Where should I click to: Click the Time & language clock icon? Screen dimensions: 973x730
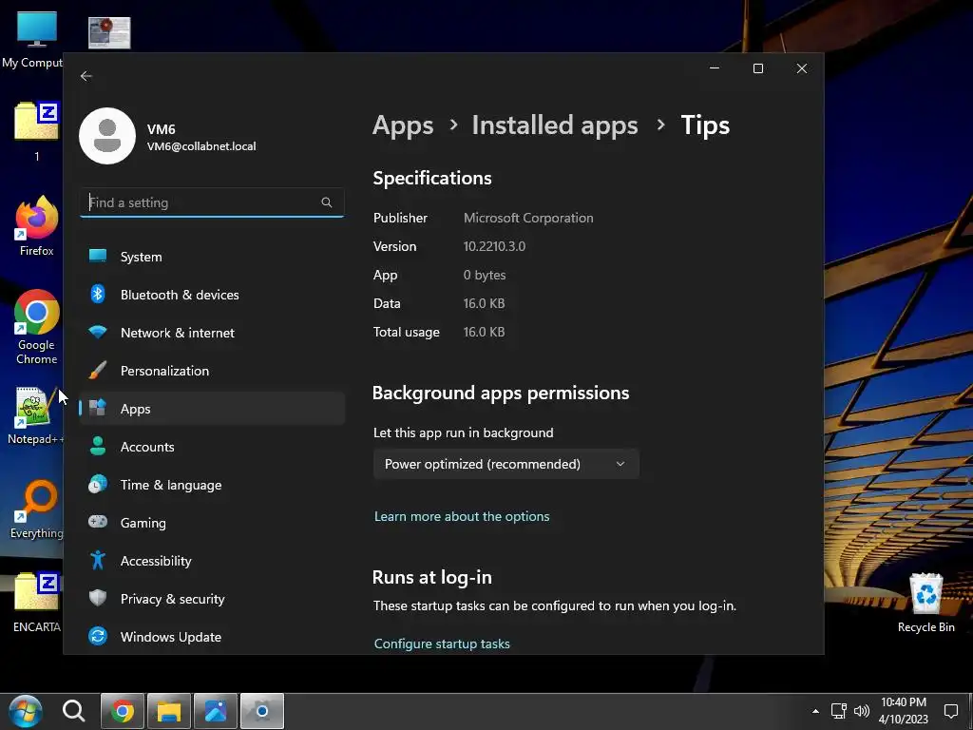98,484
